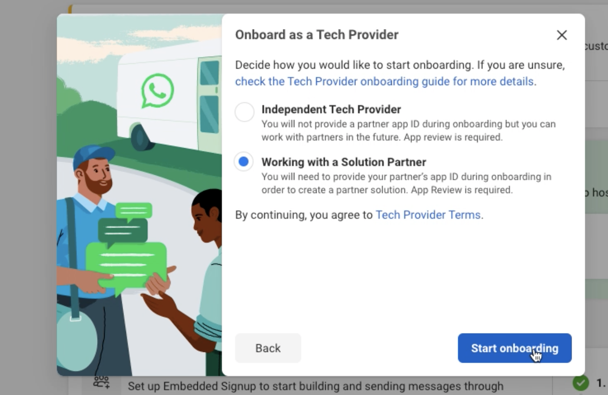Image resolution: width=608 pixels, height=395 pixels.
Task: Click the Start onboarding button
Action: (515, 348)
